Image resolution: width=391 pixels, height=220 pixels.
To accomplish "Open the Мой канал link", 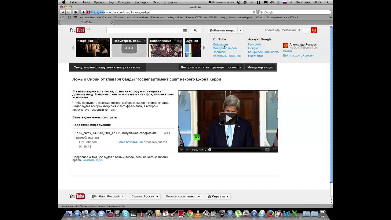I will point(220,44).
